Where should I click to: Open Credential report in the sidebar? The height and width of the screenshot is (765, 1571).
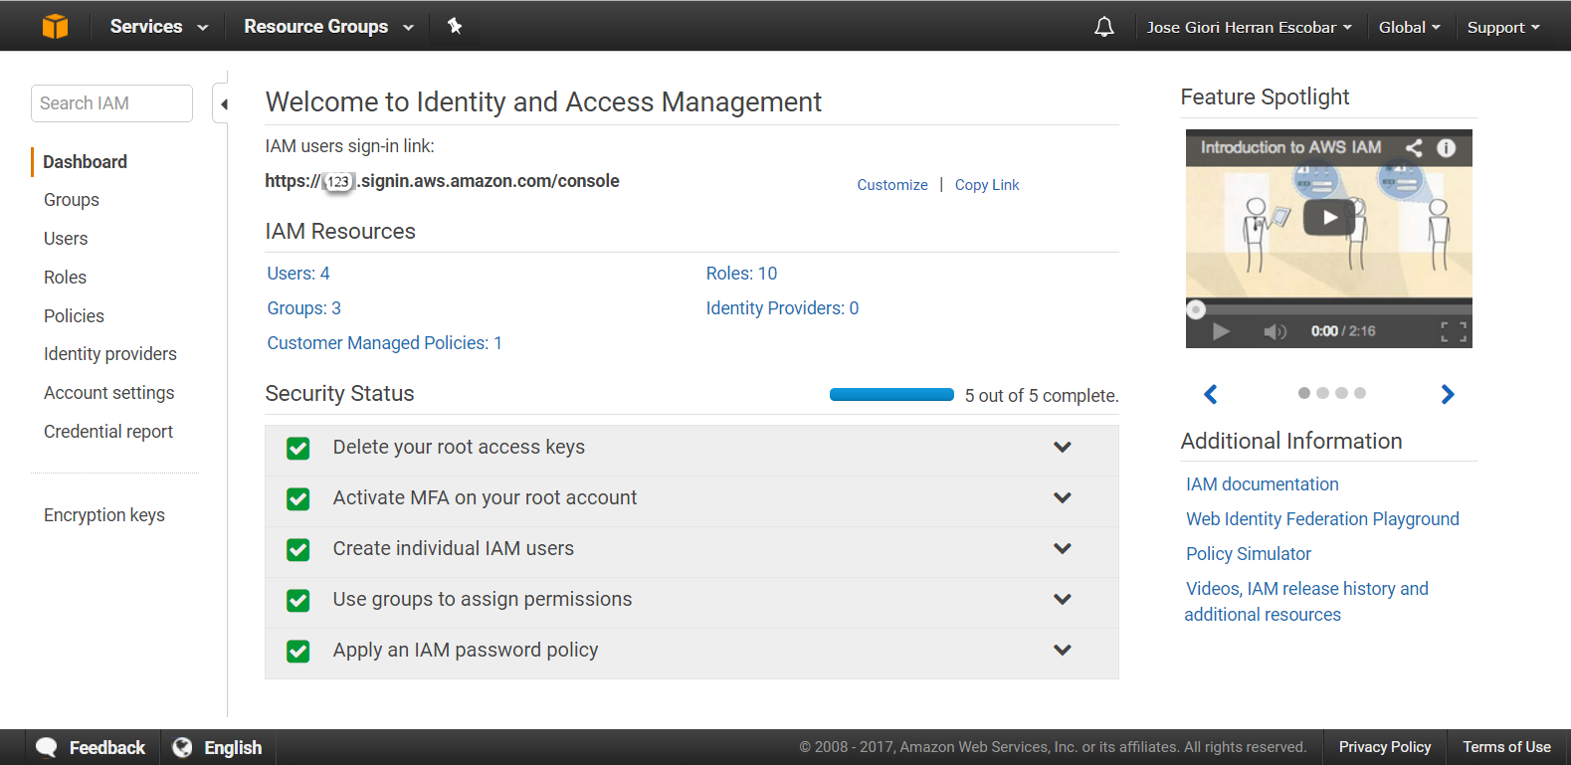108,432
